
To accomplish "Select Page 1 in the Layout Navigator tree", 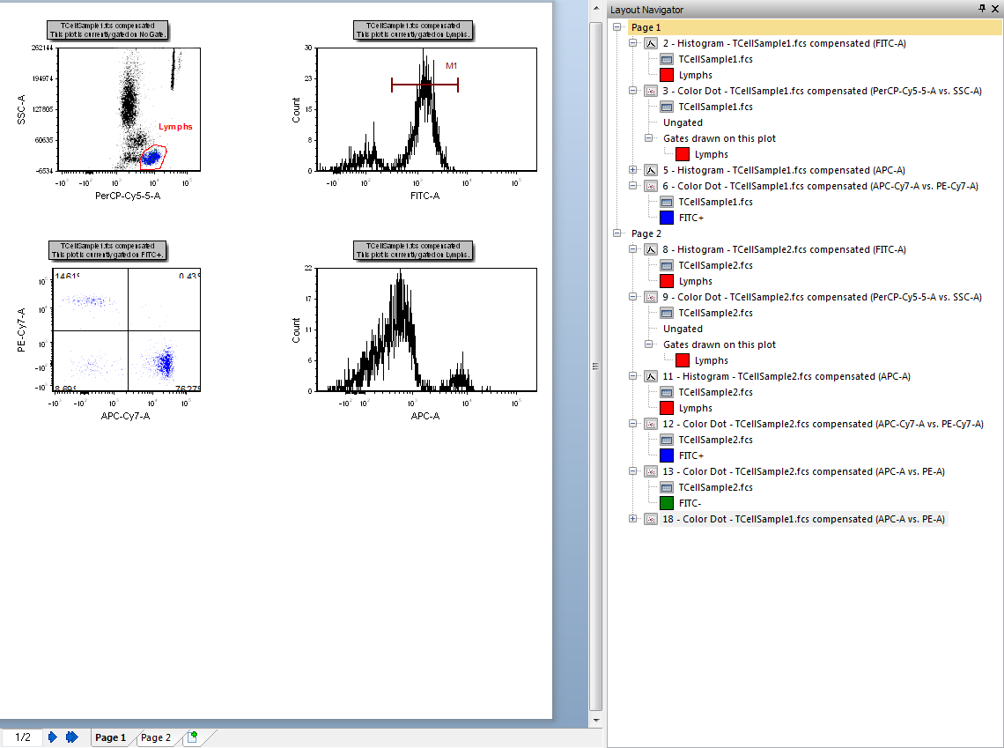I will [x=646, y=27].
